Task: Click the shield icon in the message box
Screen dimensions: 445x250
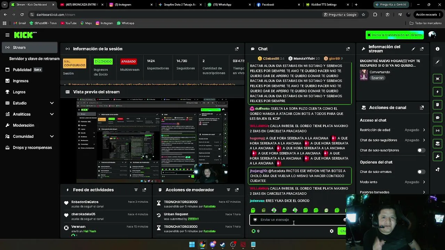Action: click(x=255, y=220)
